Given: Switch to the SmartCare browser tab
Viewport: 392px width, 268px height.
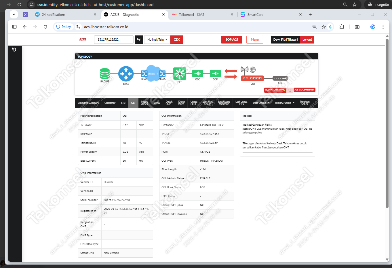Looking at the screenshot, I should click(x=272, y=14).
